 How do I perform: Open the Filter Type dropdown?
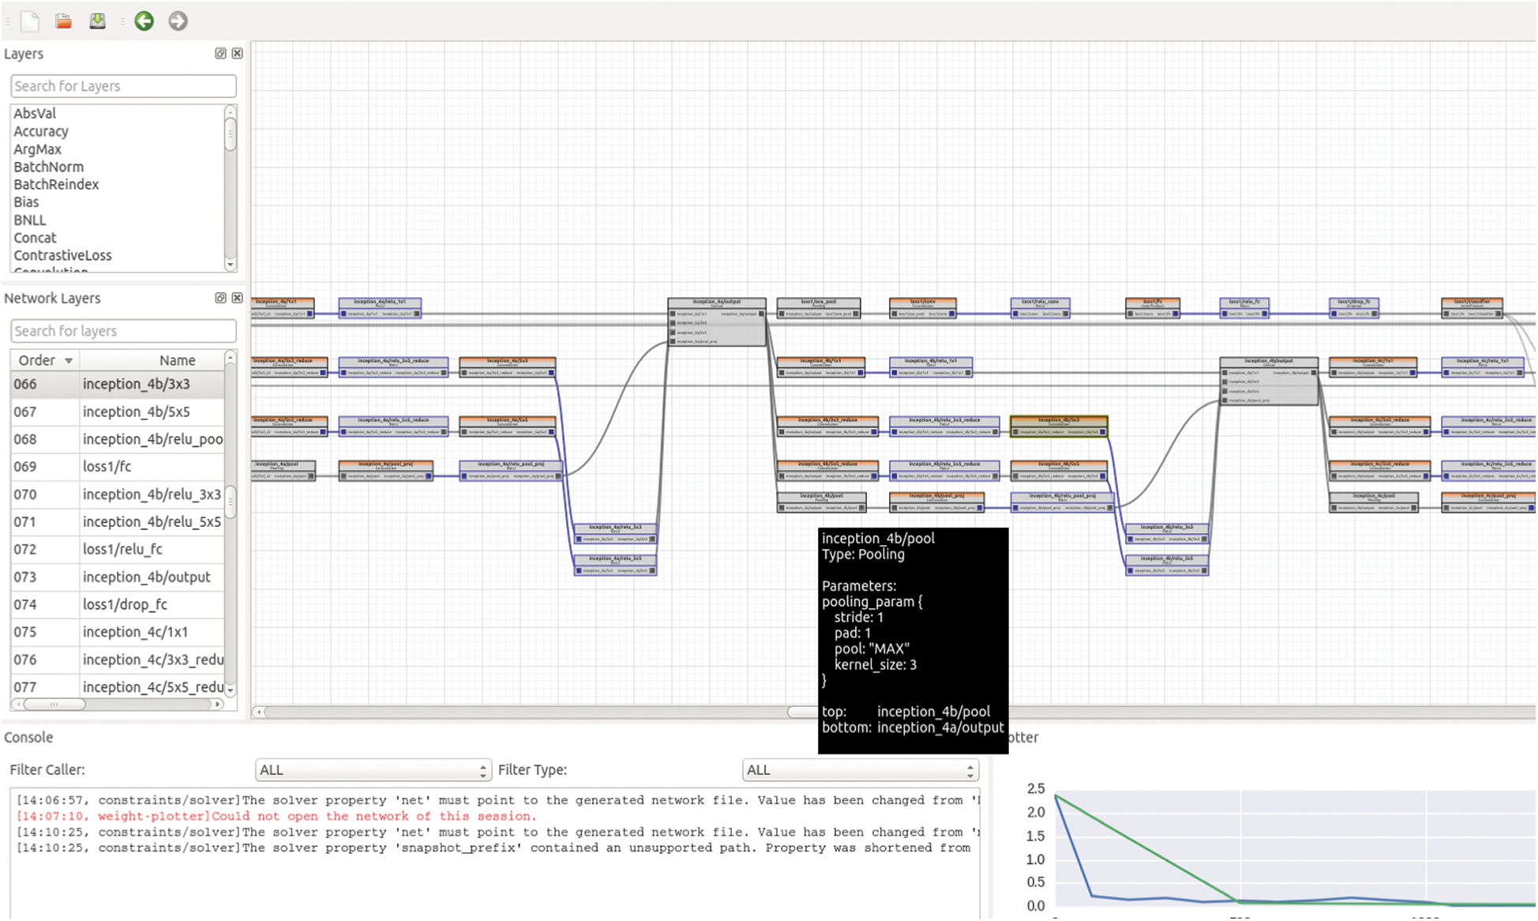(860, 770)
